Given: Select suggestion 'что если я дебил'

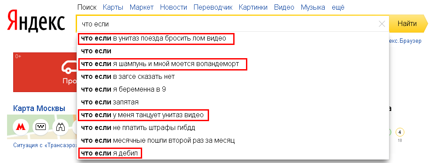Looking at the screenshot, I should pyautogui.click(x=233, y=153).
